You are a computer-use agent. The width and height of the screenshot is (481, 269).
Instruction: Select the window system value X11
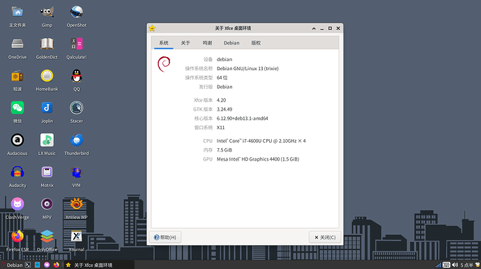220,128
